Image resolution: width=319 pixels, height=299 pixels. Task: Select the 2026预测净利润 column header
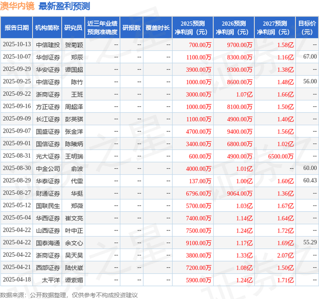(234, 28)
